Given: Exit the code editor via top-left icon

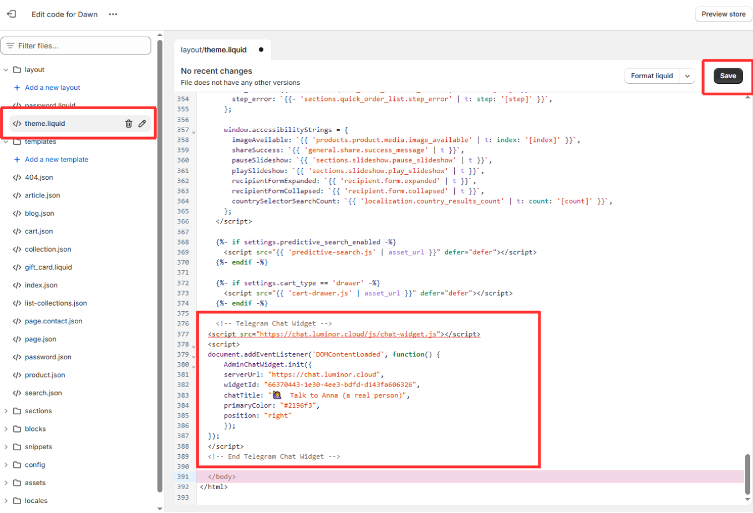Looking at the screenshot, I should (12, 14).
